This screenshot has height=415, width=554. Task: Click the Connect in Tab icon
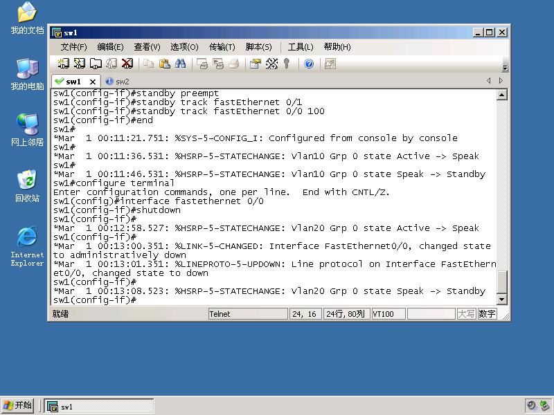[96, 64]
